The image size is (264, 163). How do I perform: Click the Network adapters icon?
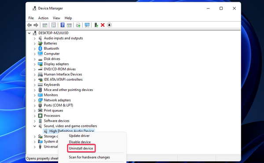tap(40, 100)
